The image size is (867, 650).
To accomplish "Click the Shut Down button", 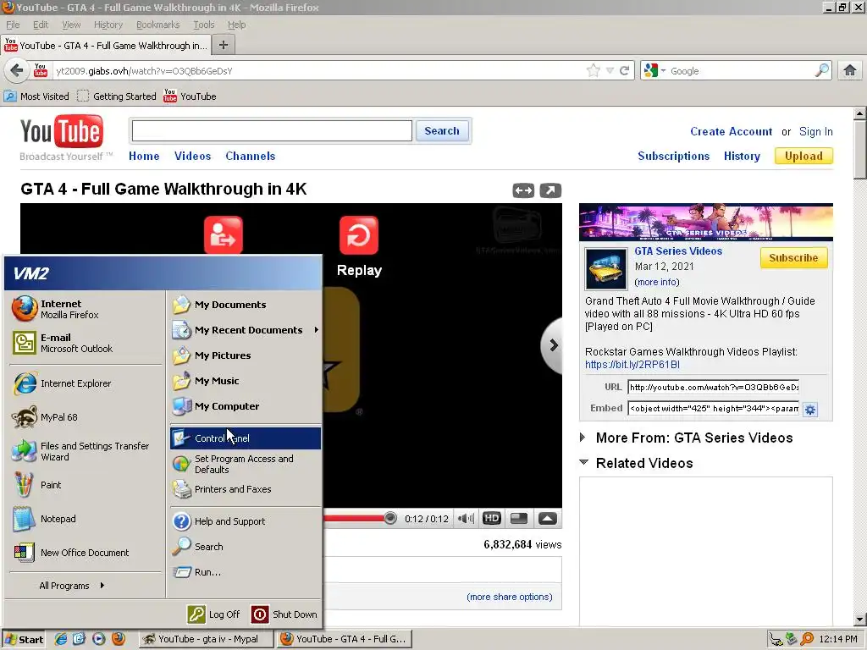I will [x=284, y=614].
